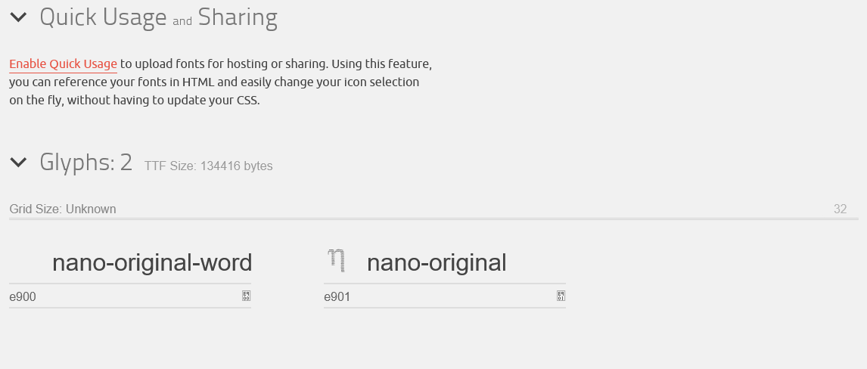Click the small 'and' in the heading
Image resolution: width=867 pixels, height=369 pixels.
point(182,21)
